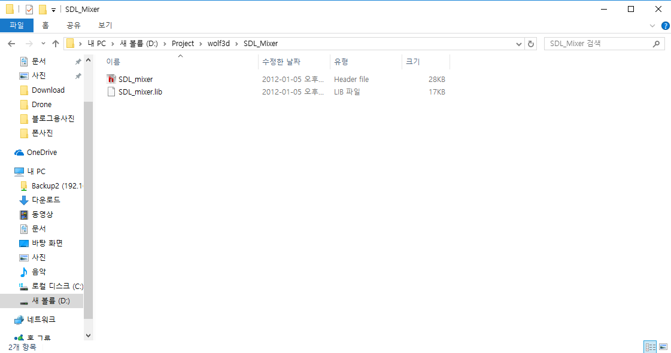Open the 보기 ribbon tab
This screenshot has height=353, width=671.
105,25
